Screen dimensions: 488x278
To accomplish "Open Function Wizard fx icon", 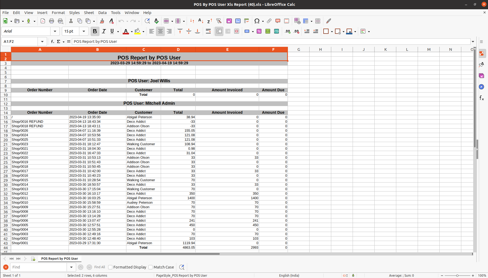I will coord(53,42).
